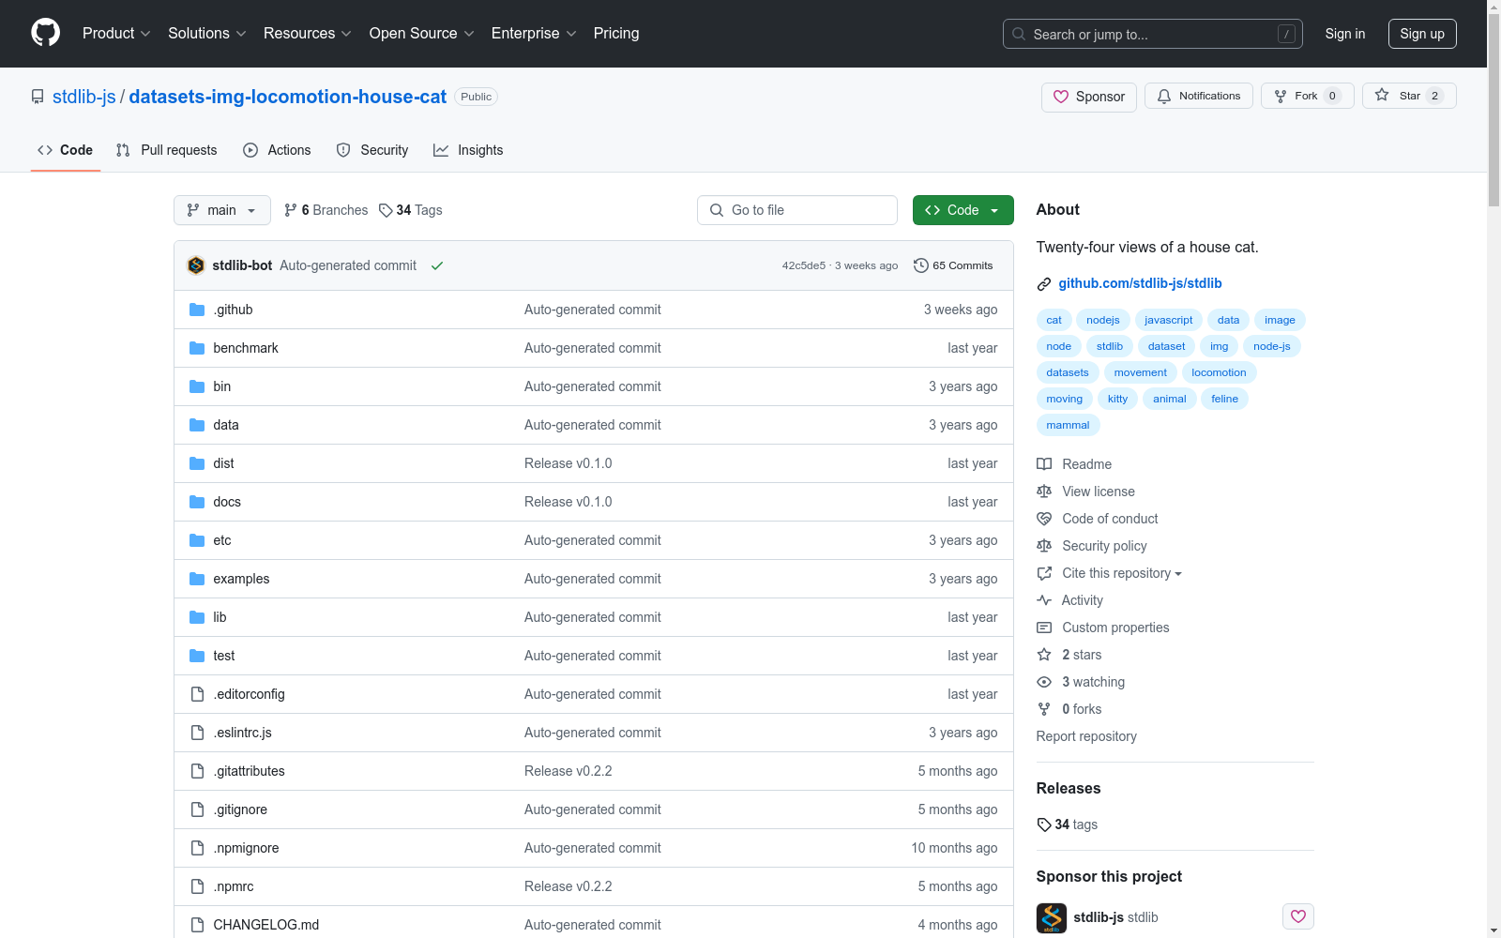Click the green commit status checkmark

pos(437,265)
